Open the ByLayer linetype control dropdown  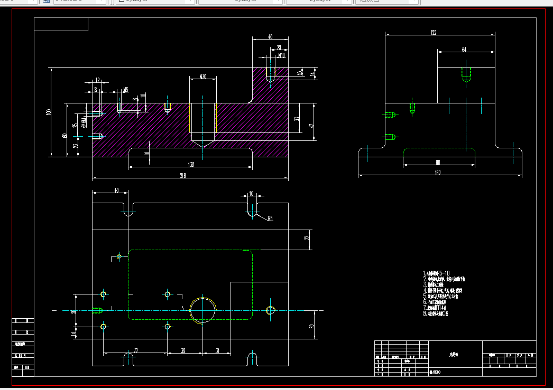[x=240, y=1]
